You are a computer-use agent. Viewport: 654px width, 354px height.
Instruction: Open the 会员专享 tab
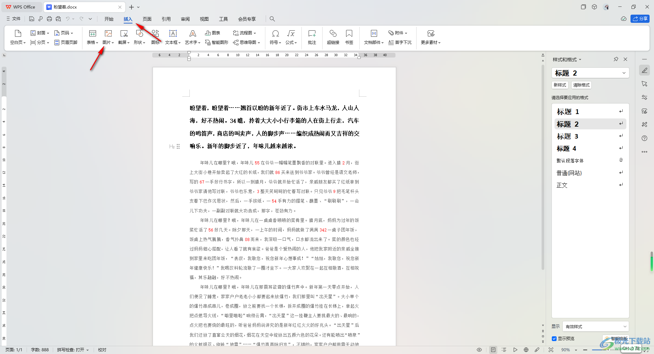pyautogui.click(x=247, y=19)
